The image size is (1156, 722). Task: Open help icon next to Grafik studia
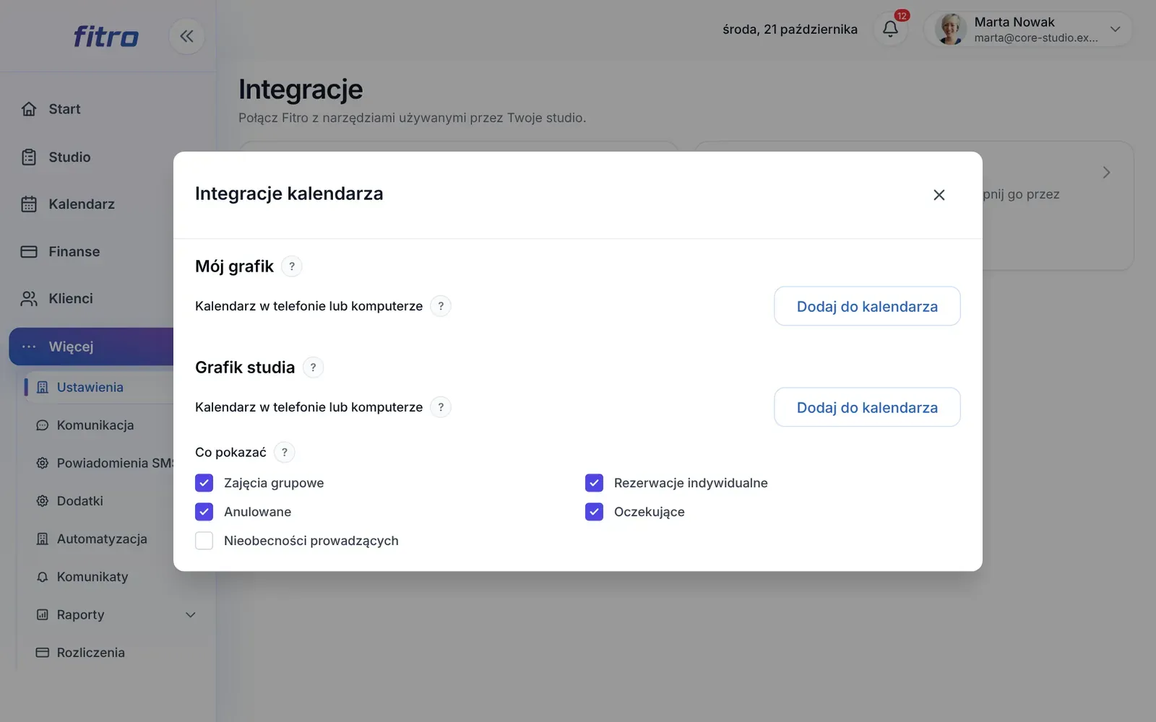tap(313, 367)
